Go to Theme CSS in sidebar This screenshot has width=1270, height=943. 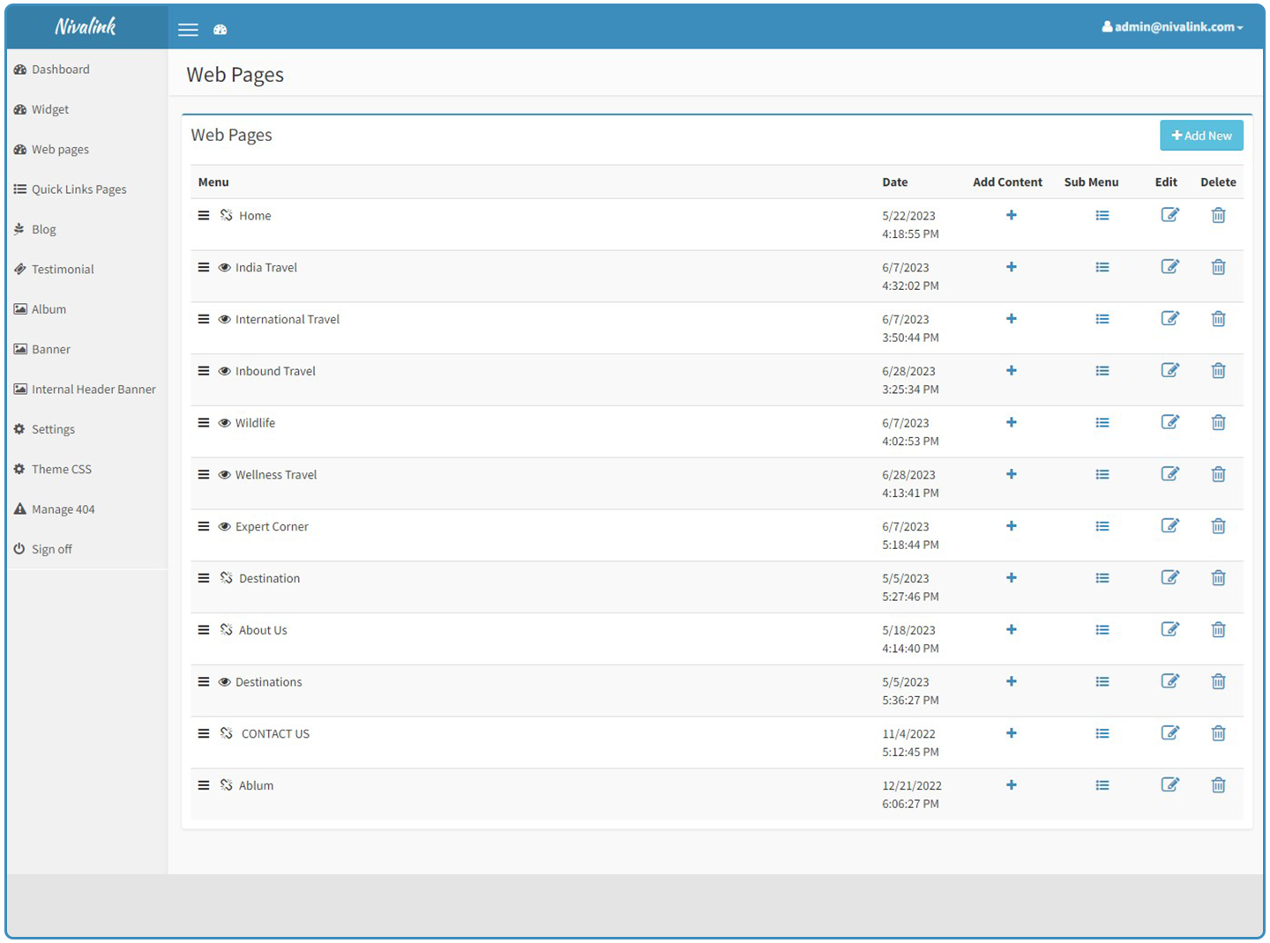click(x=61, y=470)
